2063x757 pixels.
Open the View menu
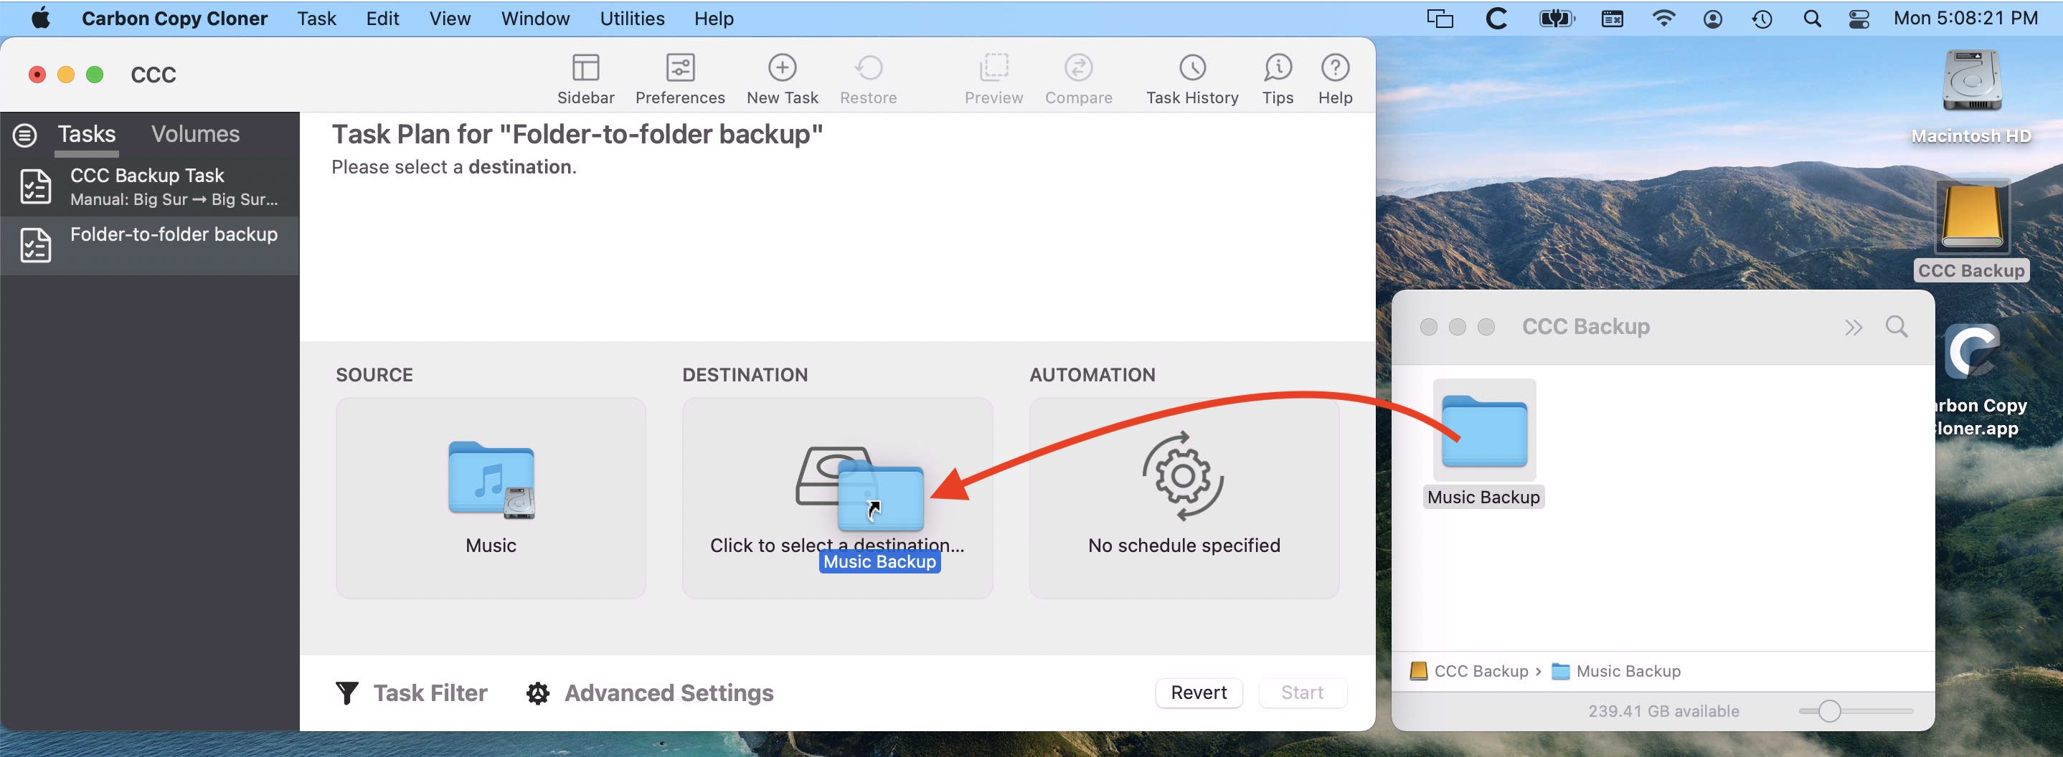click(449, 19)
